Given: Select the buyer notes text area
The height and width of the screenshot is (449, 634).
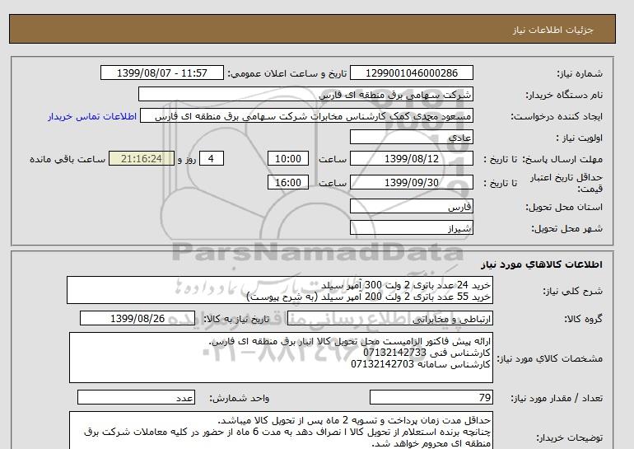Looking at the screenshot, I should click(x=281, y=430).
